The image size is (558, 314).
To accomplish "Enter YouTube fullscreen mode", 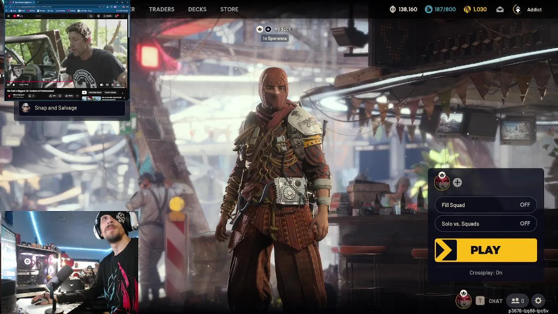I will pos(123,85).
